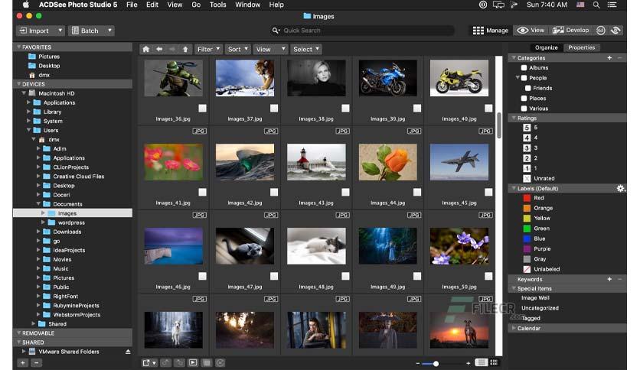Select the Green label swatch
Screen dimensions: 640x370
527,229
